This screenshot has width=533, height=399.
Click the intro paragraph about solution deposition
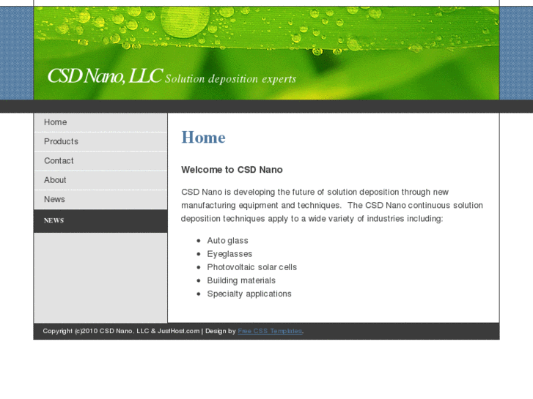point(332,206)
